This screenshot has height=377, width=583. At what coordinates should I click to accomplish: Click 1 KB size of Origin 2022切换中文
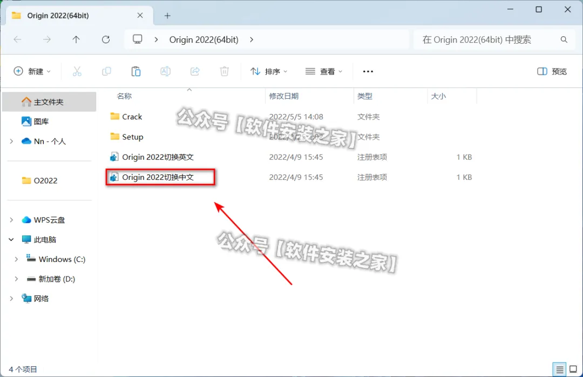464,177
